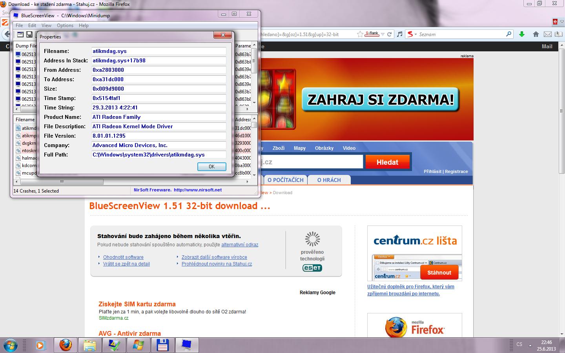565x353 pixels.
Task: Click the Stáhnout button in centrum.cz ad
Action: coord(439,273)
